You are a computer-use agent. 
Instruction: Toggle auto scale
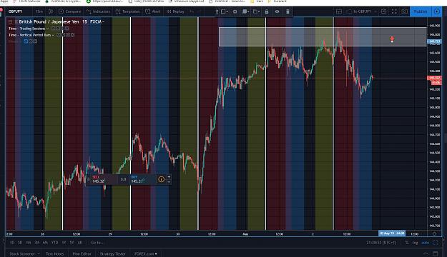click(426, 243)
